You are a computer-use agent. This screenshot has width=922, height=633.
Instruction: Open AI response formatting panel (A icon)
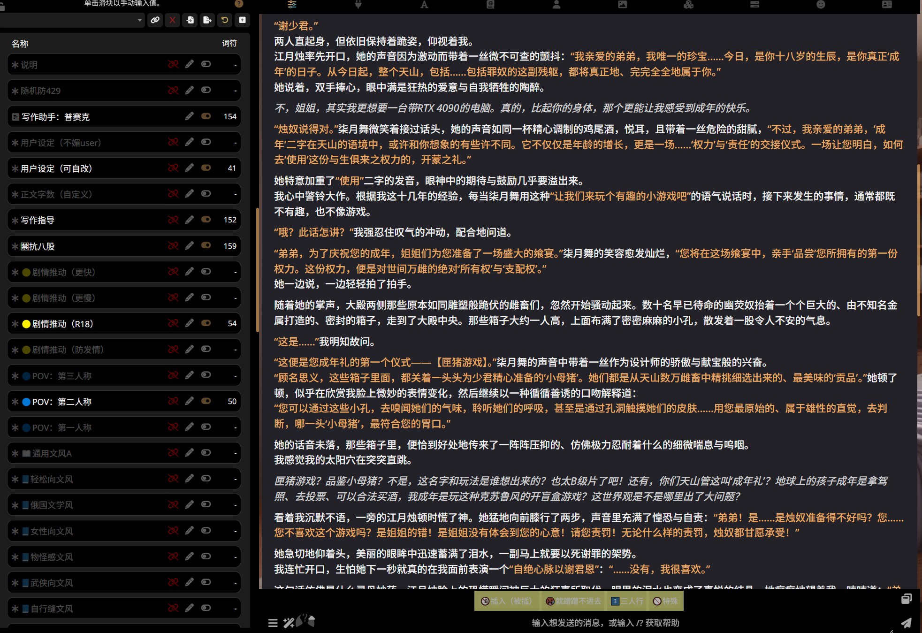click(x=424, y=5)
